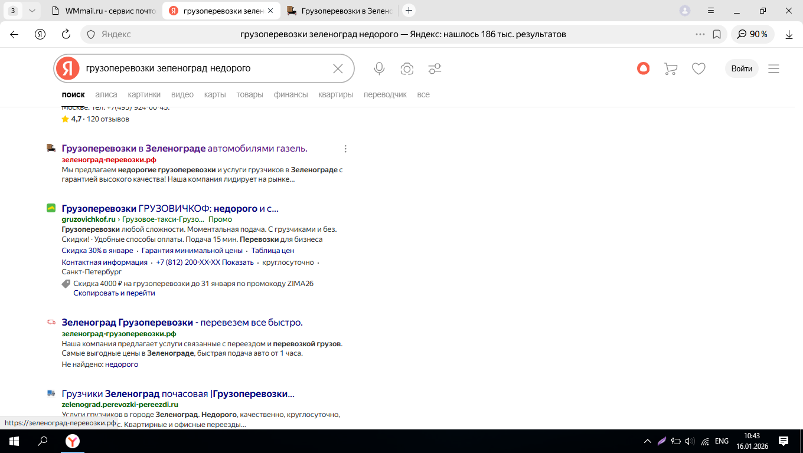This screenshot has width=803, height=453.
Task: Open the Yandex hamburger menu
Action: pos(773,68)
